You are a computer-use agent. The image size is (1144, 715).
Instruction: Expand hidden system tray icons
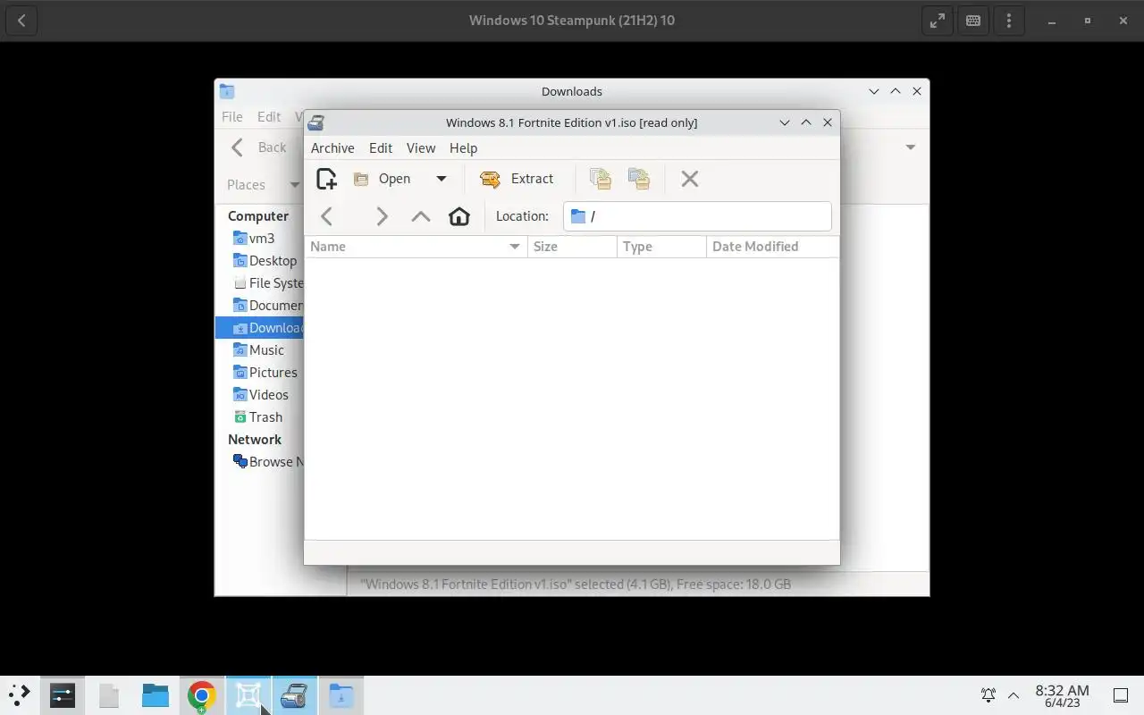click(x=1014, y=694)
